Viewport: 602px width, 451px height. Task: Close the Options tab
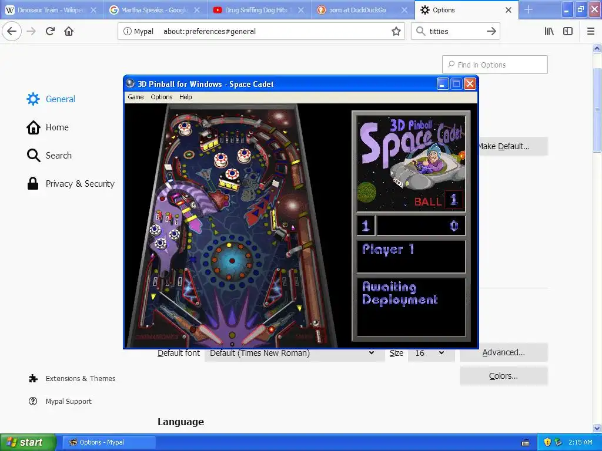[509, 10]
